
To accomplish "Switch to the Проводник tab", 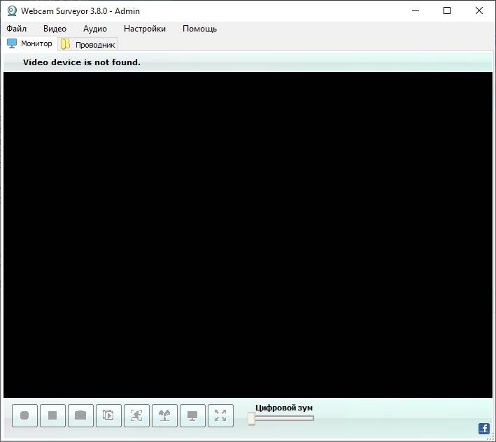I will point(88,45).
